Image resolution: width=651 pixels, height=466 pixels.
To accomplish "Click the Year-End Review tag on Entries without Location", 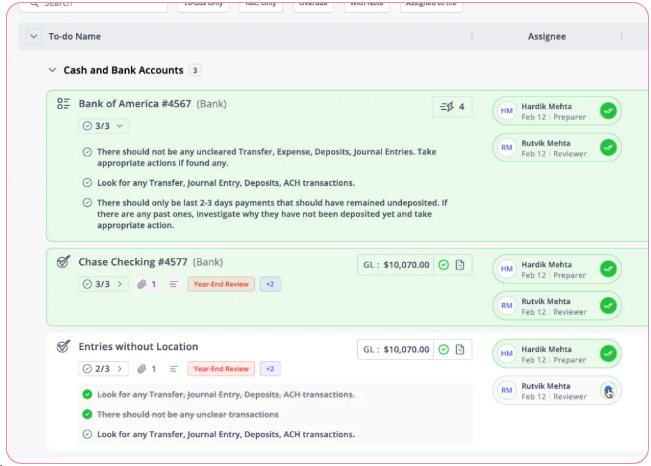I will pyautogui.click(x=221, y=369).
